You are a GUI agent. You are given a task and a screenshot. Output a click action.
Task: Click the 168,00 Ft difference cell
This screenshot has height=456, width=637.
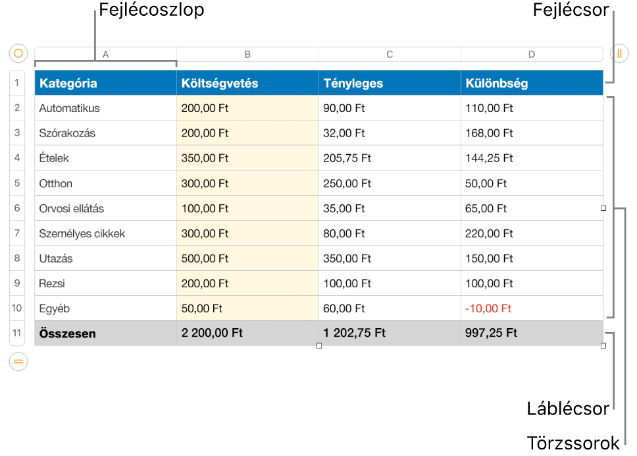pyautogui.click(x=532, y=133)
